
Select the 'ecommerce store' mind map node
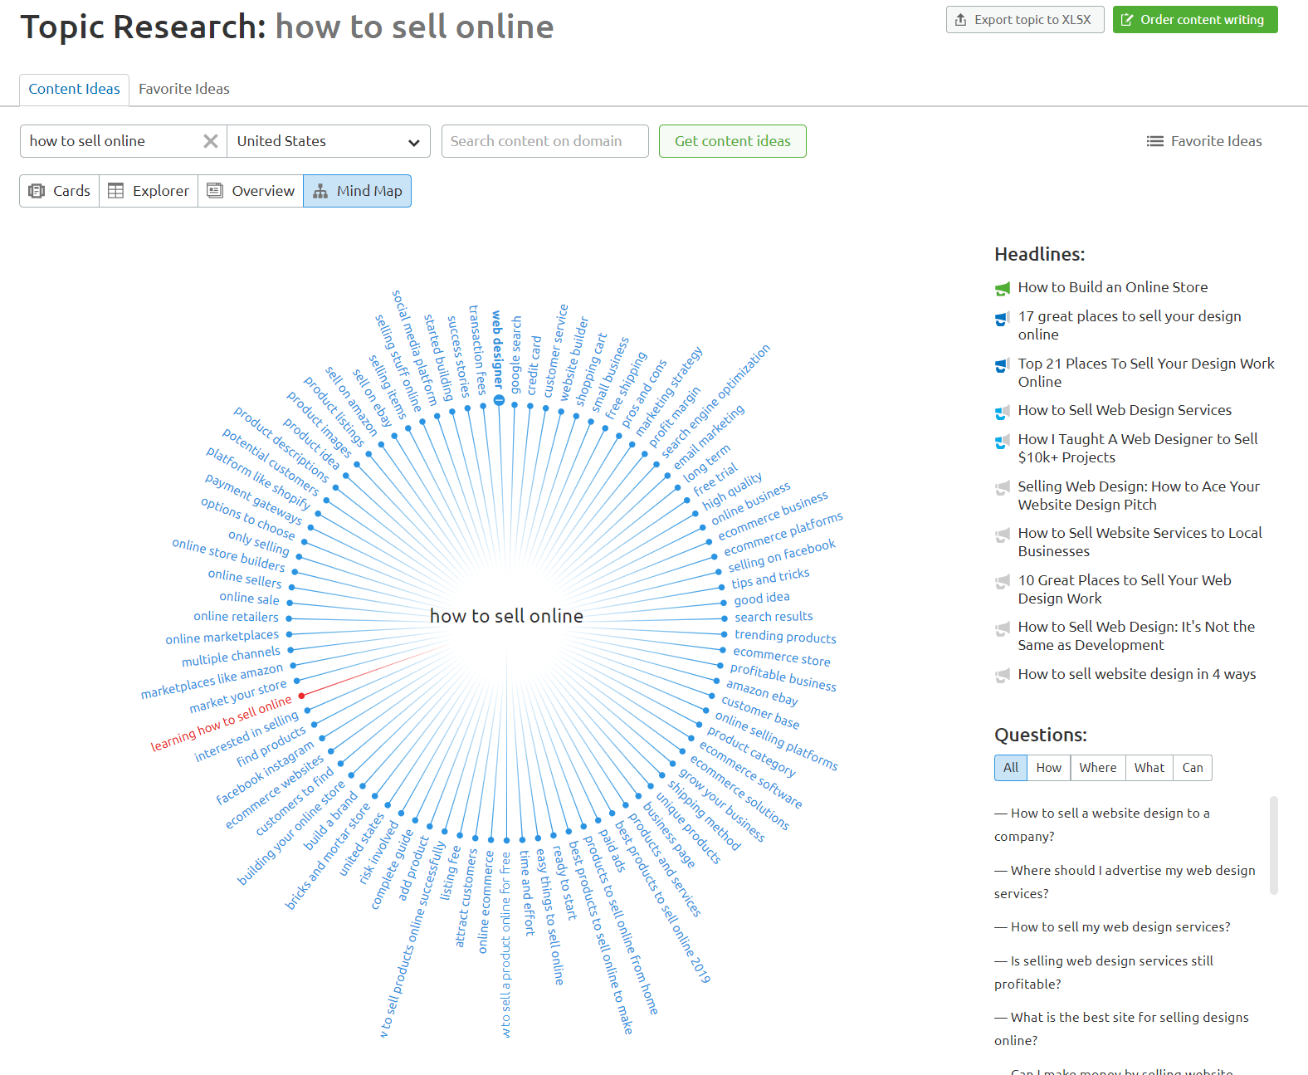[782, 657]
